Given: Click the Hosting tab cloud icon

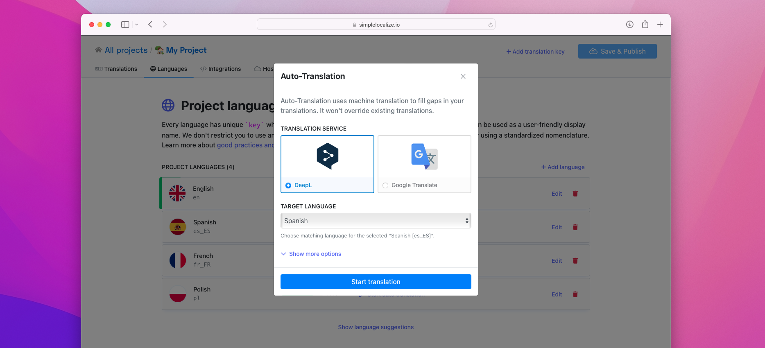Looking at the screenshot, I should [x=257, y=69].
